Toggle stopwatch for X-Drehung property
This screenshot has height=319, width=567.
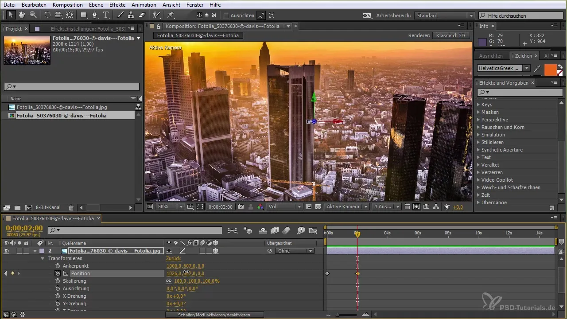58,296
